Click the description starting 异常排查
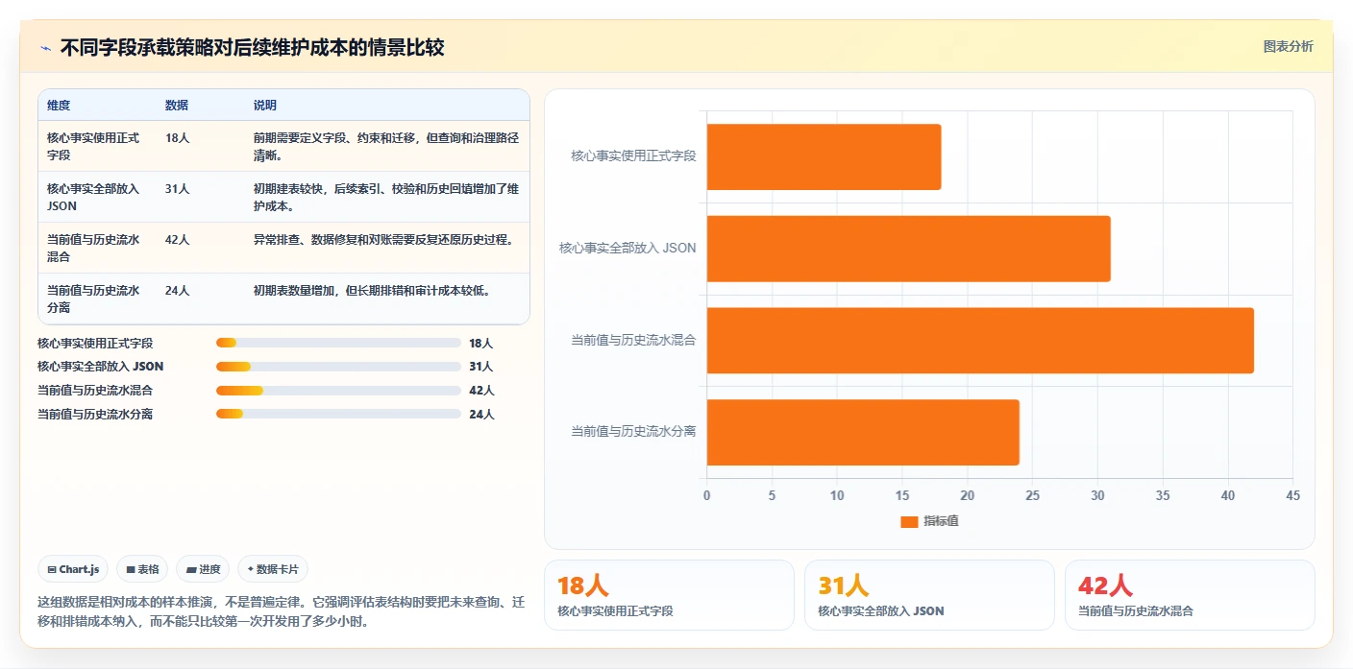Viewport: 1353px width, 669px height. [x=384, y=240]
